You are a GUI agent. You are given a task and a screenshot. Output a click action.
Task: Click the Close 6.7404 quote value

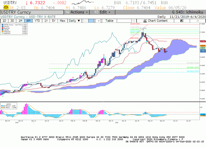point(137,8)
